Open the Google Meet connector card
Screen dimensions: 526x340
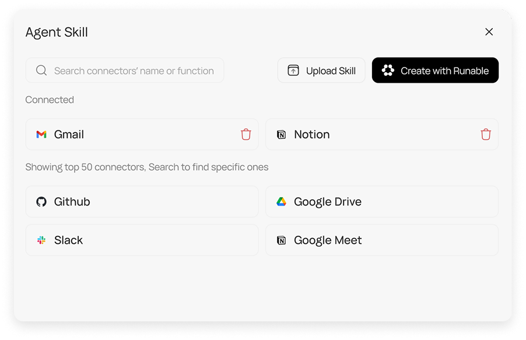pyautogui.click(x=382, y=240)
